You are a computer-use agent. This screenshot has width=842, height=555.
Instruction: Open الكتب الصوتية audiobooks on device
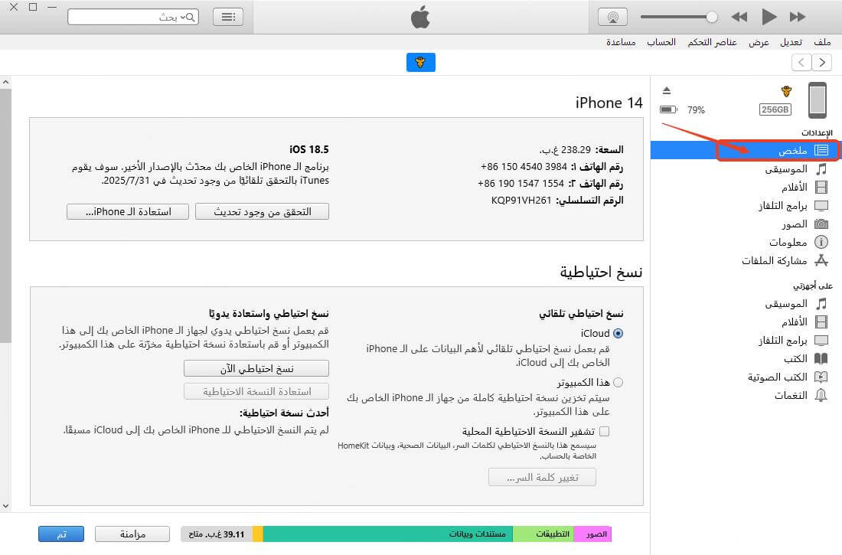pyautogui.click(x=787, y=377)
